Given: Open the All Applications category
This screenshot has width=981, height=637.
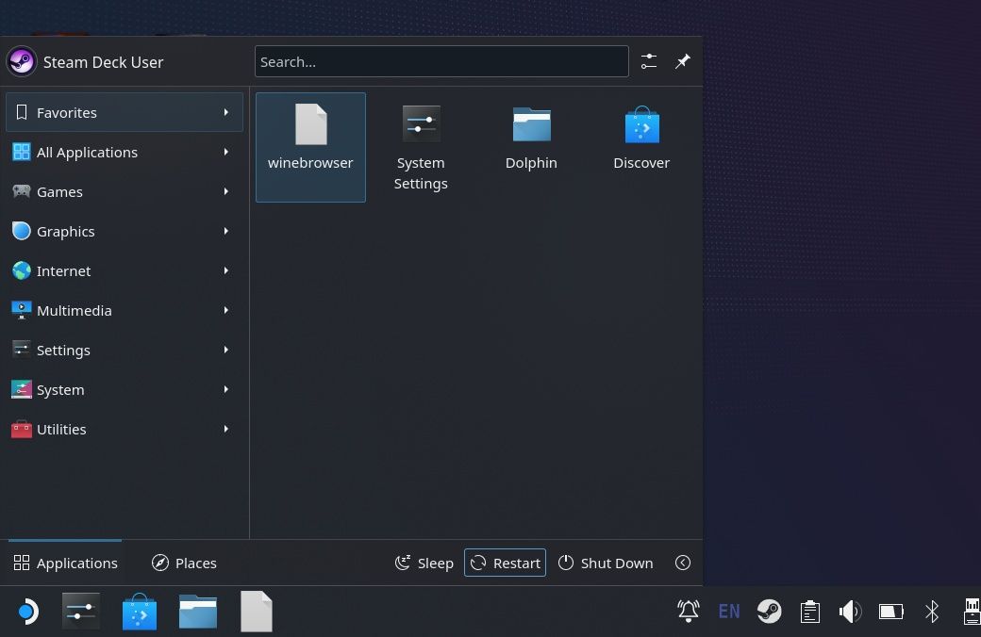Looking at the screenshot, I should pos(125,152).
